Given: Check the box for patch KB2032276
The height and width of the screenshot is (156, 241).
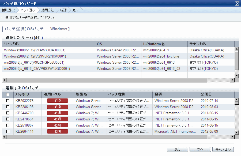Looking at the screenshot, I should pyautogui.click(x=8, y=101).
